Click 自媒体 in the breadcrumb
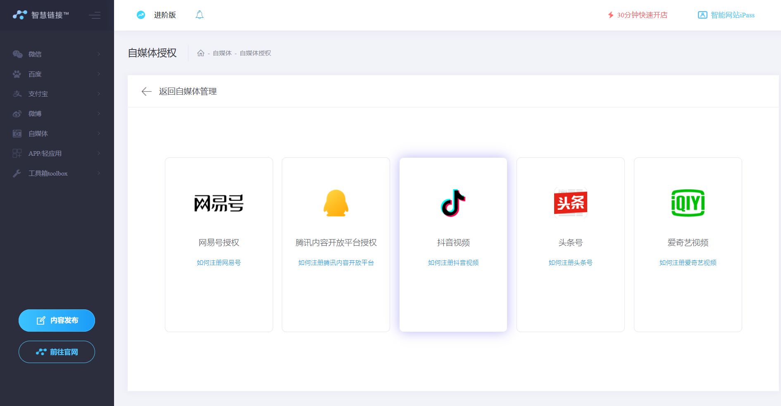The height and width of the screenshot is (406, 781). 222,53
